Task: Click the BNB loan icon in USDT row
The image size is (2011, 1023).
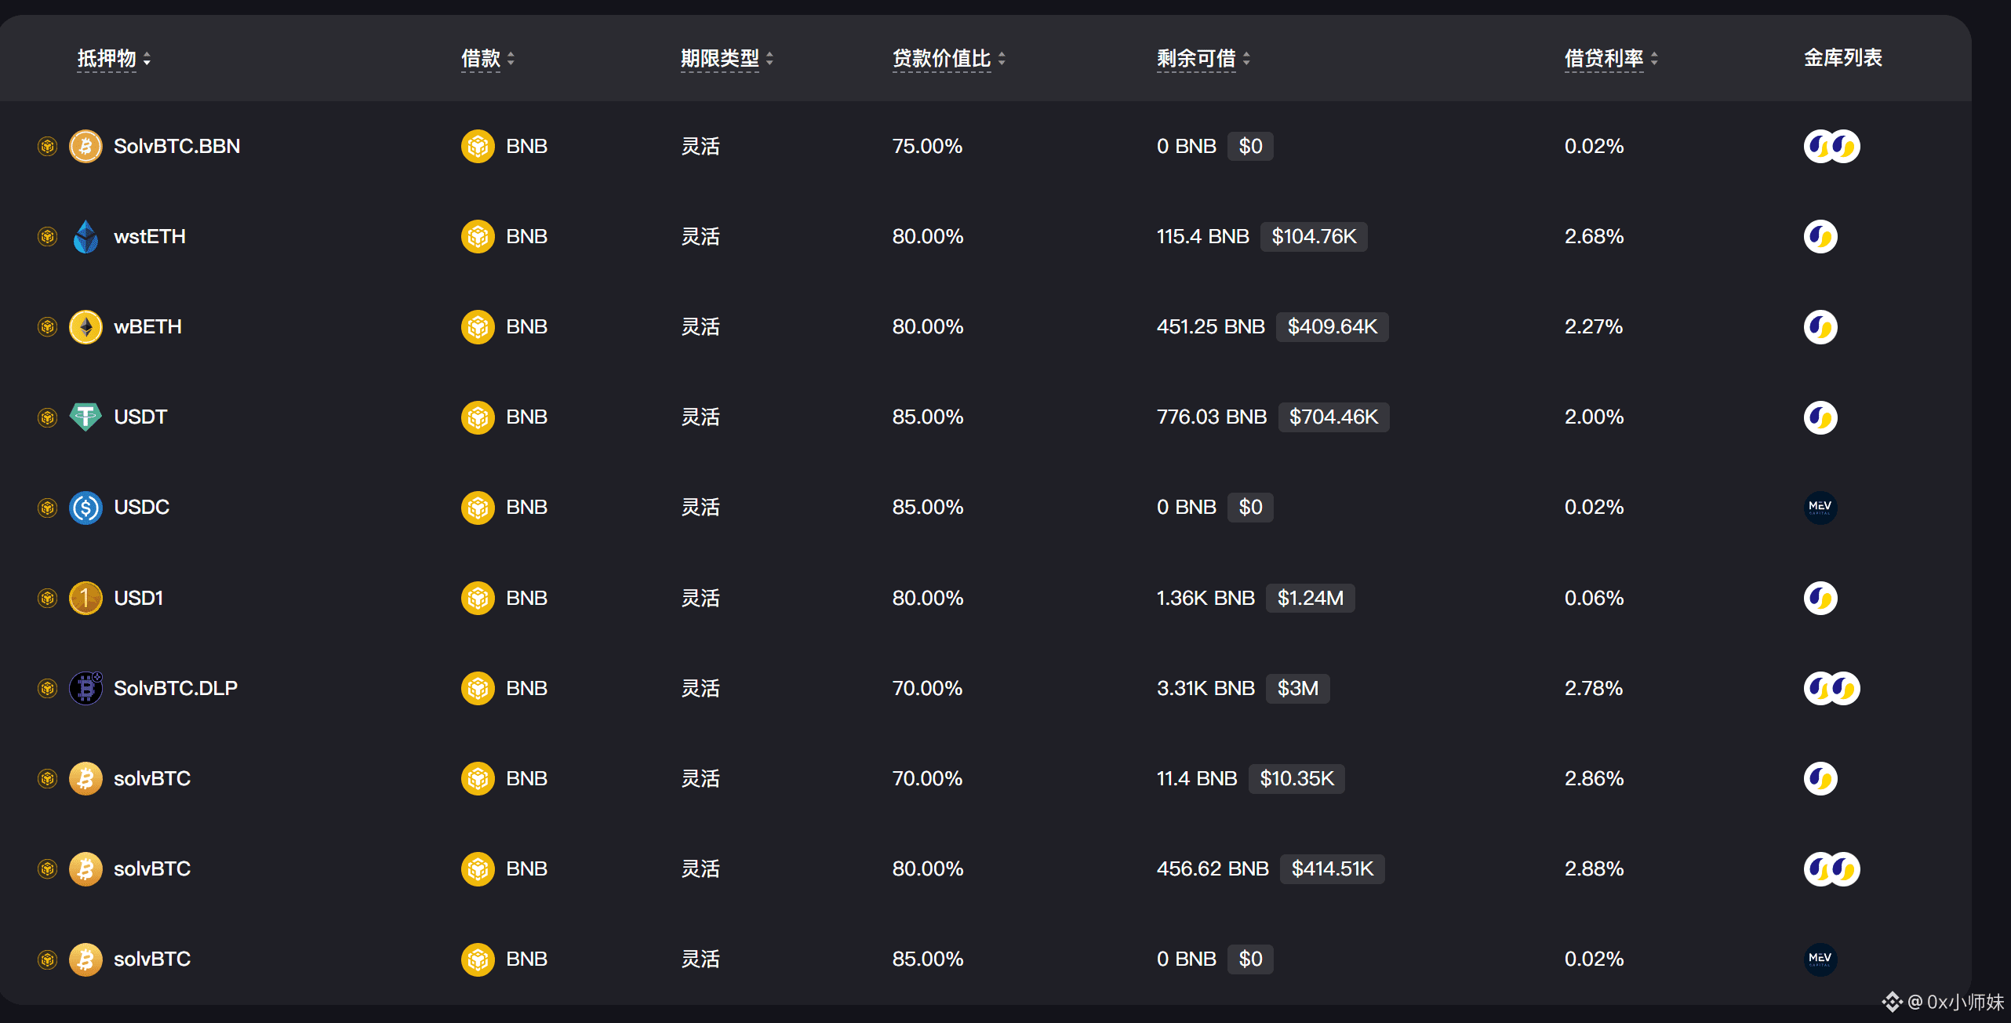Action: (478, 417)
